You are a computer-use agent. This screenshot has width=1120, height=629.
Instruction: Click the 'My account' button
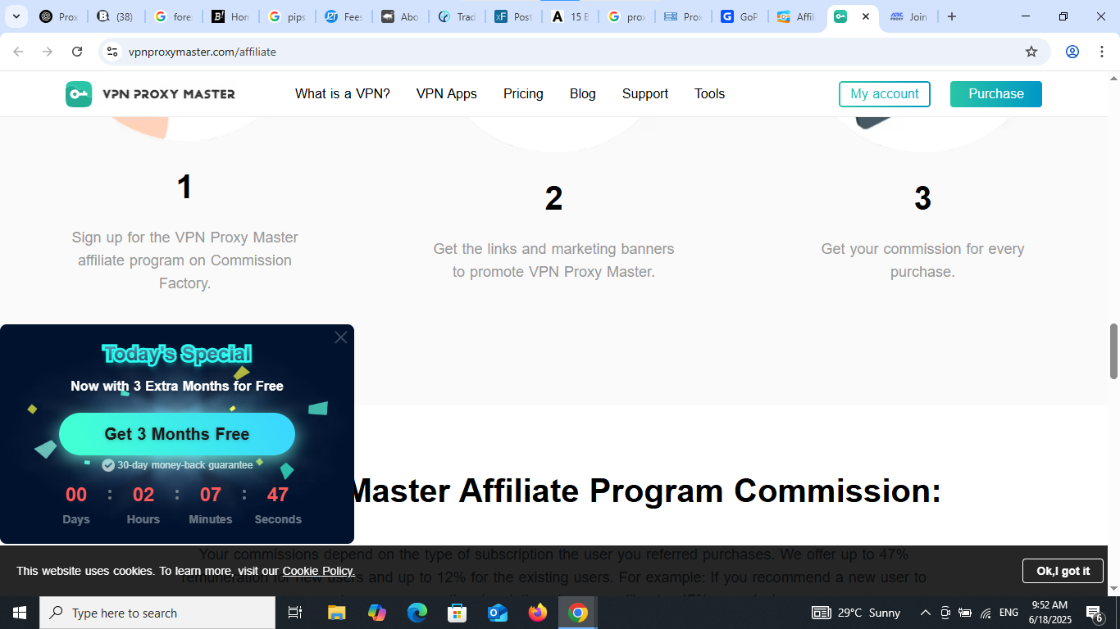tap(885, 94)
